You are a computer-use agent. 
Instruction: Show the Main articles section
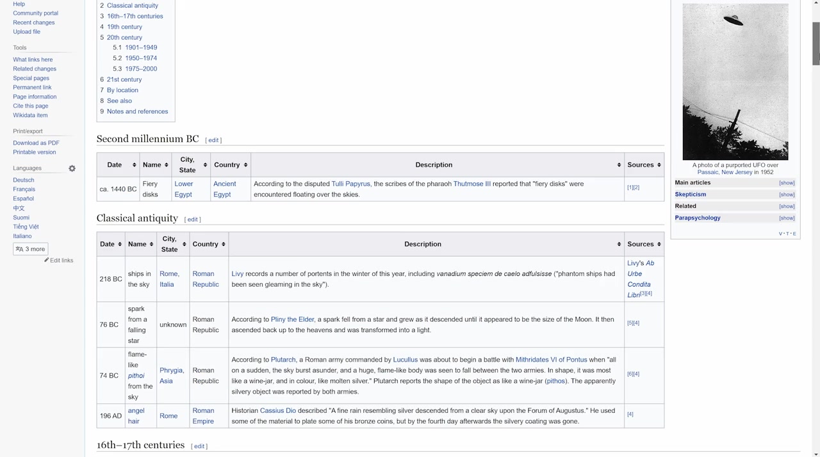pyautogui.click(x=786, y=183)
